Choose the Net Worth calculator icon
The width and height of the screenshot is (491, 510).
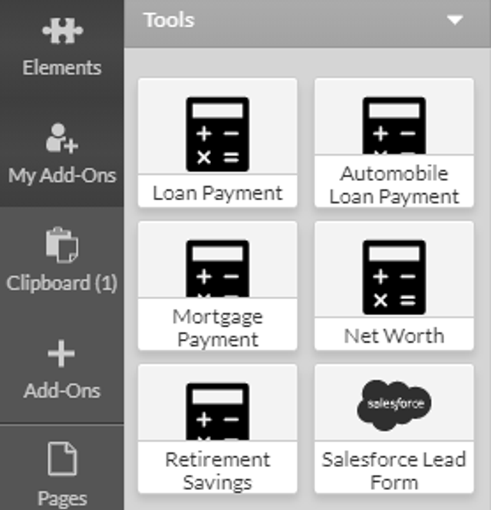(394, 277)
